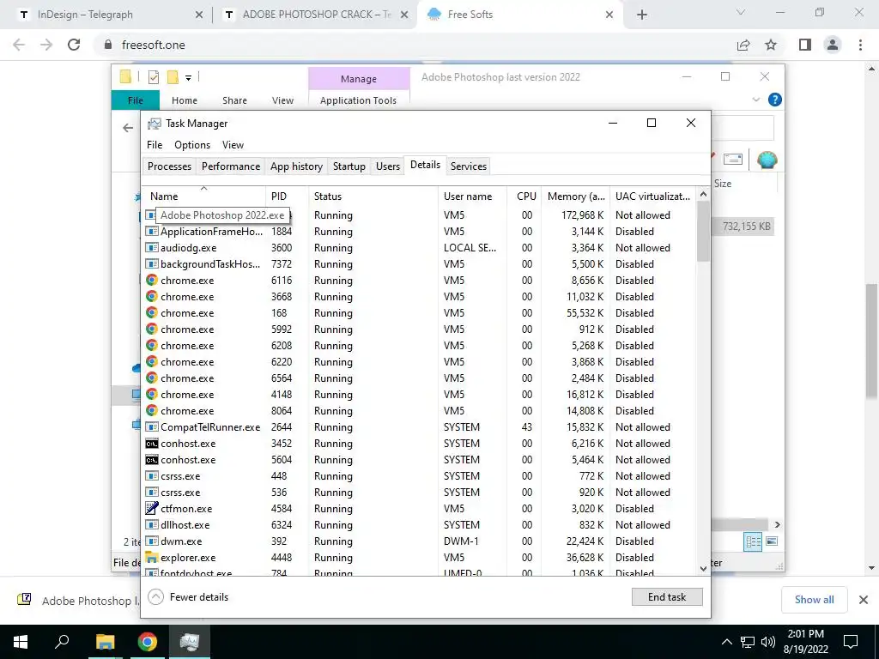879x659 pixels.
Task: Open the Explorer Home tab
Action: click(x=185, y=100)
